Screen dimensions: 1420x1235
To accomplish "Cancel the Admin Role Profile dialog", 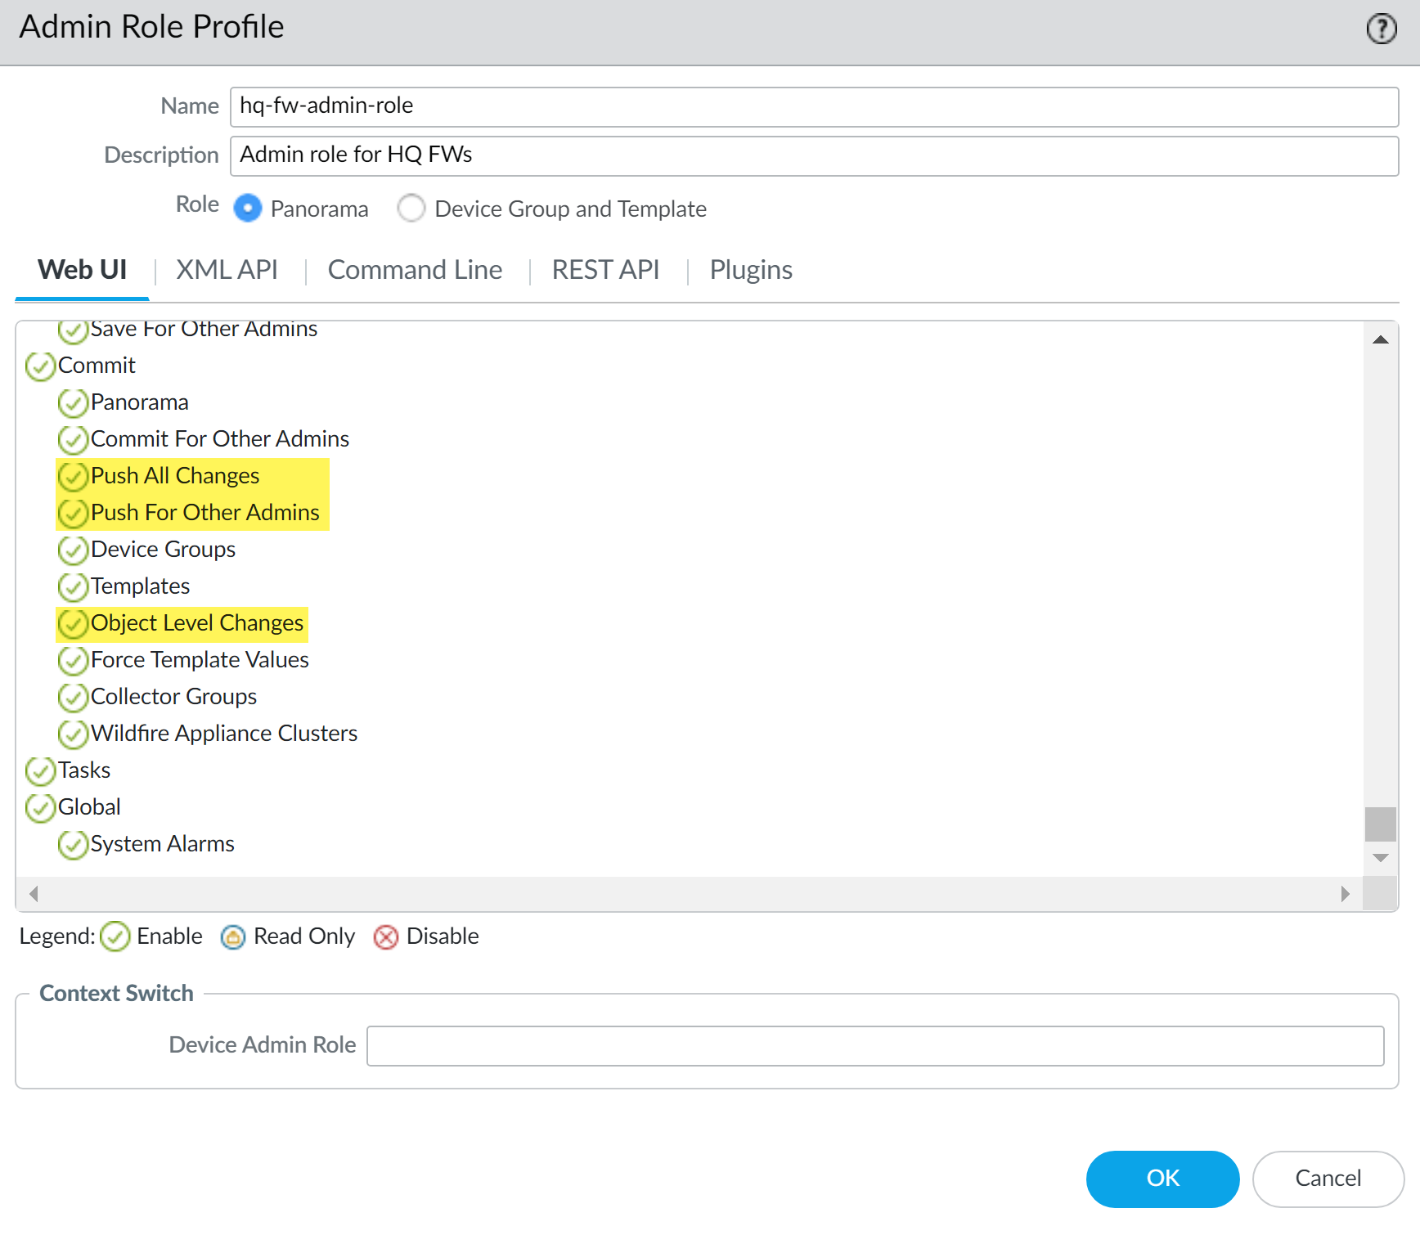I will 1328,1179.
